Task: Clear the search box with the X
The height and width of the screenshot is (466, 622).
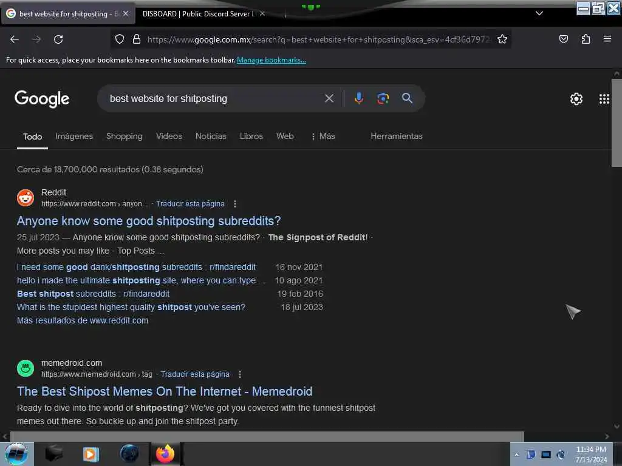Action: [329, 98]
